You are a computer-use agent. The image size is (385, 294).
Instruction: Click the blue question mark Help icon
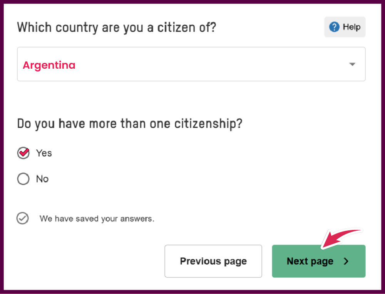pos(334,27)
